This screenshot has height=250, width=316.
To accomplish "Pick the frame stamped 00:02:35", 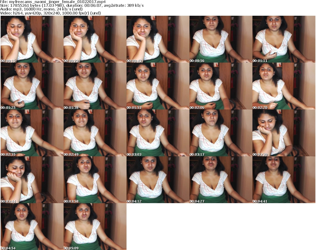I will coord(32,133).
